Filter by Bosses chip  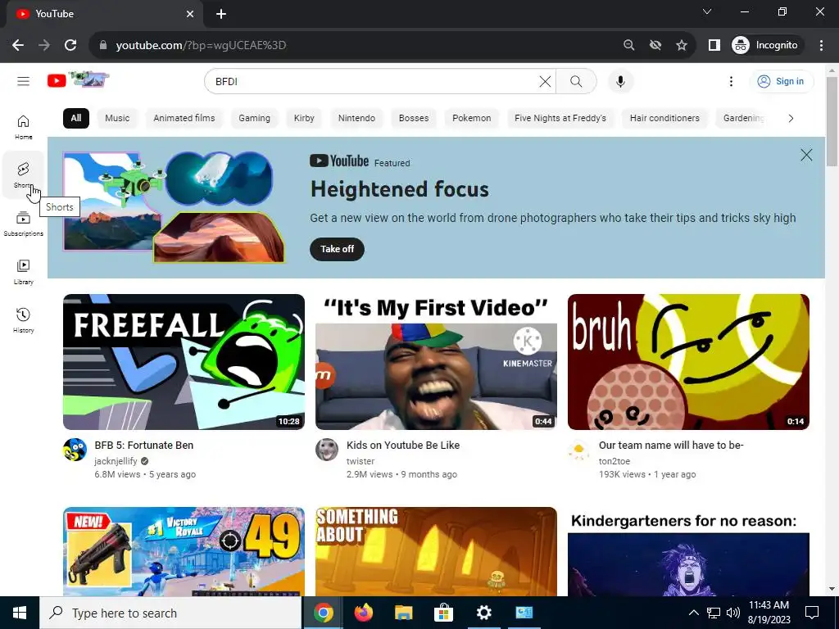414,118
